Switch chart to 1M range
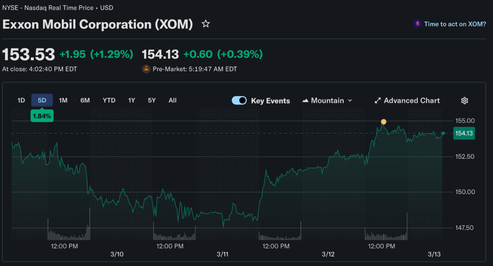This screenshot has height=266, width=493. click(63, 101)
